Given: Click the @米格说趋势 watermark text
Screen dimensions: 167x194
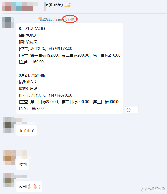Looking at the screenshot, I should (x=155, y=189).
